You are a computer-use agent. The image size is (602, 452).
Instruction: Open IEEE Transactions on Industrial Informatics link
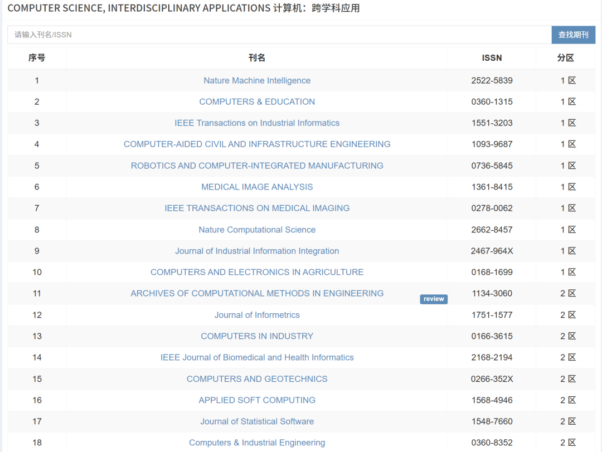pos(257,123)
